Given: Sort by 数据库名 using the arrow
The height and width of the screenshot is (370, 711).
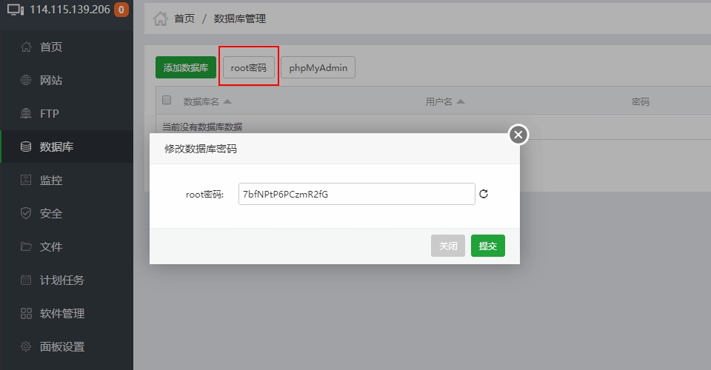Looking at the screenshot, I should [227, 101].
